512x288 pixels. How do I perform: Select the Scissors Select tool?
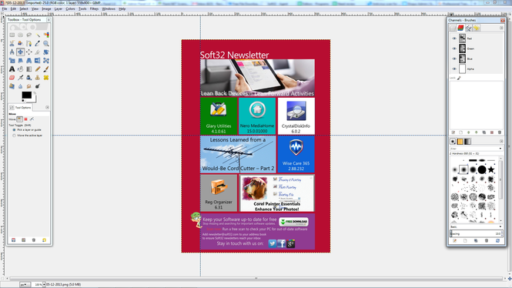(12, 43)
